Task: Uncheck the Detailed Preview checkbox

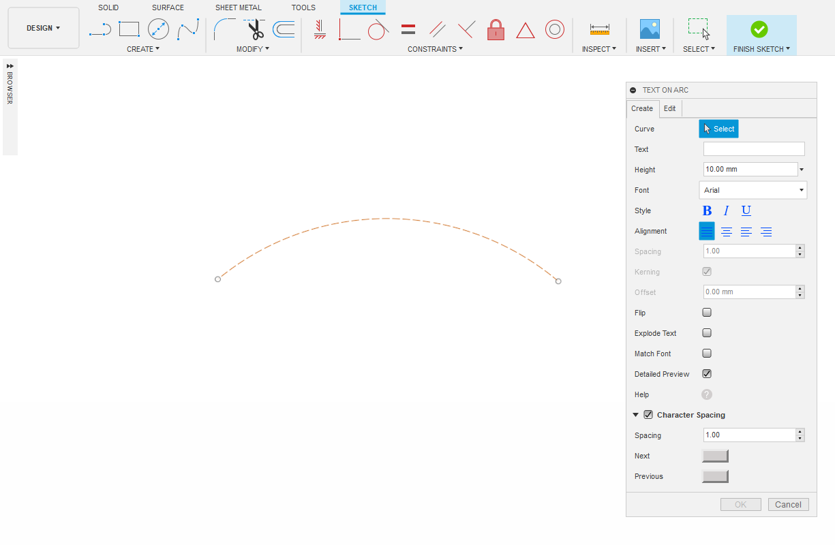Action: 707,374
